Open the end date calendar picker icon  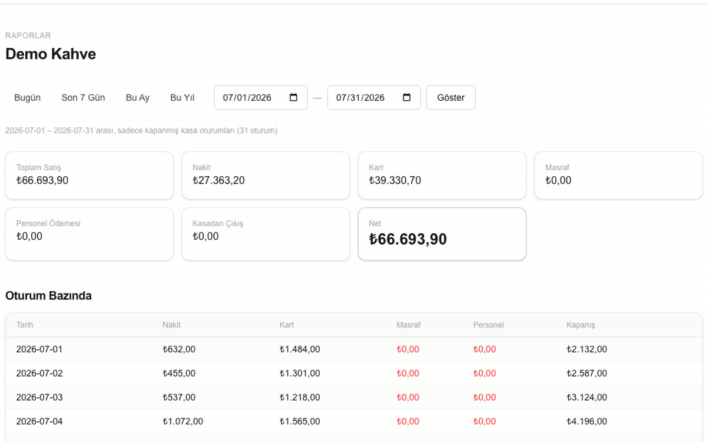pyautogui.click(x=407, y=98)
